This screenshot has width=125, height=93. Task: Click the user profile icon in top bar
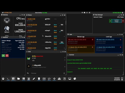coord(123,13)
